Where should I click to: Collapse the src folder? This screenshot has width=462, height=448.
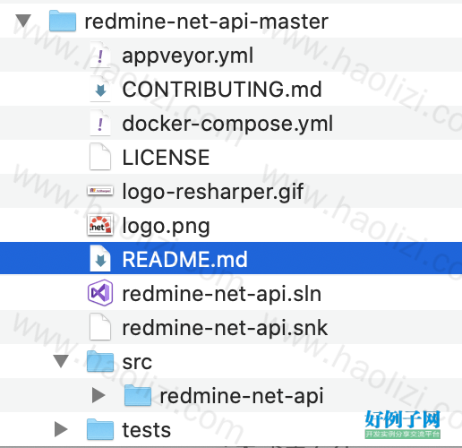[61, 361]
